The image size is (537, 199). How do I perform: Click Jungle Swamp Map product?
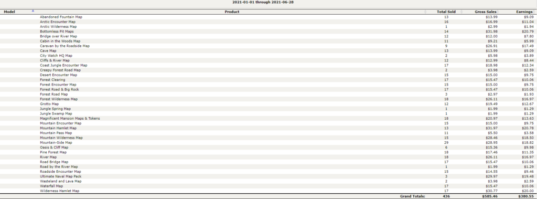[x=56, y=113]
